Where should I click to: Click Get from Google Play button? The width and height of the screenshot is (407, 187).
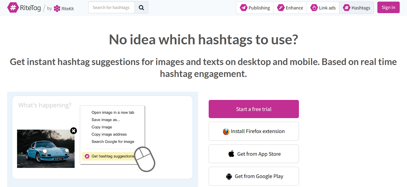(x=254, y=176)
